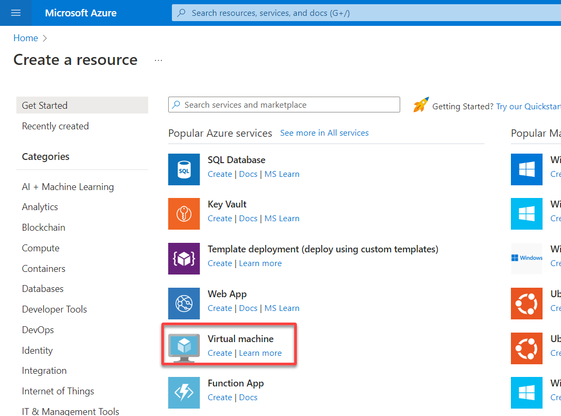Click the Web App globe icon
Viewport: 561px width, 416px height.
coord(184,304)
